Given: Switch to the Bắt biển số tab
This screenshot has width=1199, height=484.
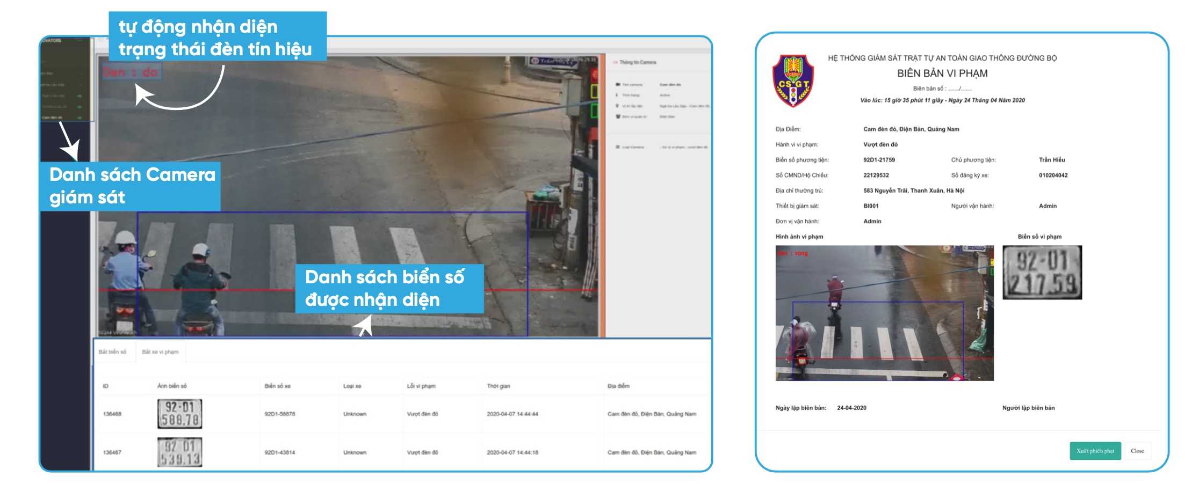Looking at the screenshot, I should click(112, 352).
